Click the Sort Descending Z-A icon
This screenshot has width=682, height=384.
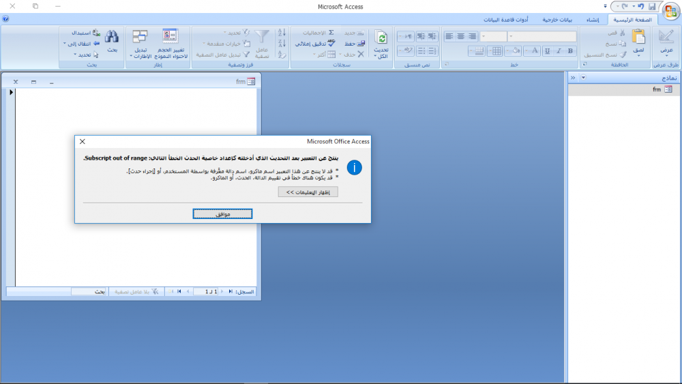[x=282, y=44]
